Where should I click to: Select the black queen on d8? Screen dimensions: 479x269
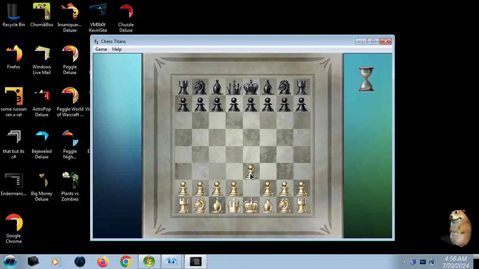pyautogui.click(x=234, y=87)
